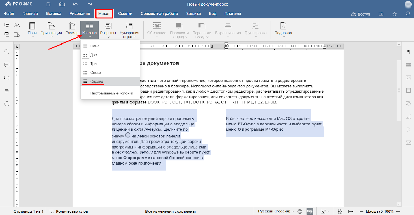Viewport: 414px width, 215px height.
Task: Zoom in with the plus button
Action: (x=398, y=211)
